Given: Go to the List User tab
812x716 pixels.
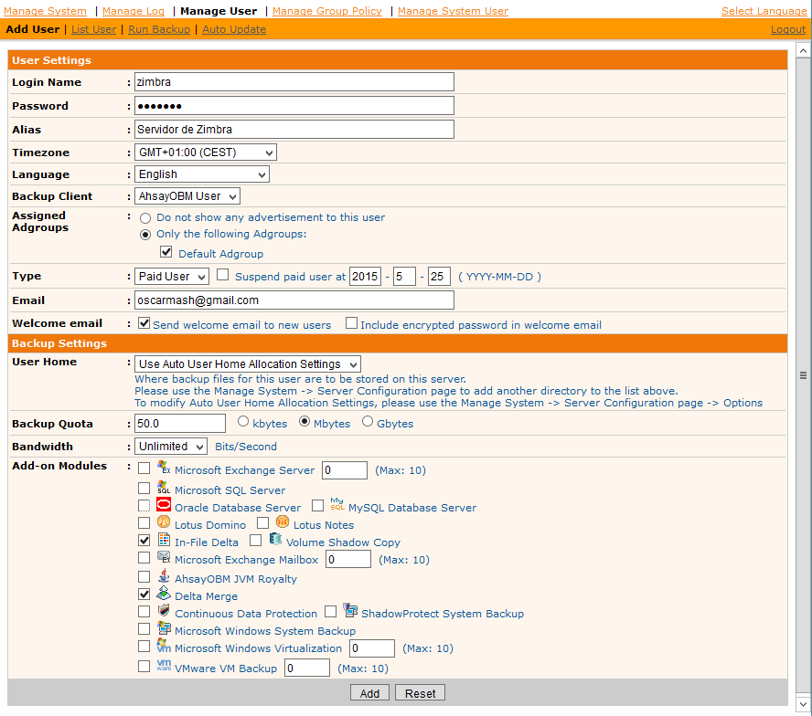Looking at the screenshot, I should [94, 29].
